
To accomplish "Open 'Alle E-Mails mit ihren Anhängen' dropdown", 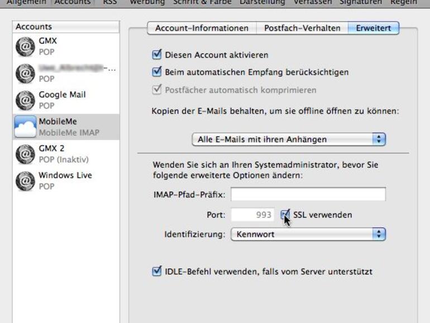I will point(289,139).
